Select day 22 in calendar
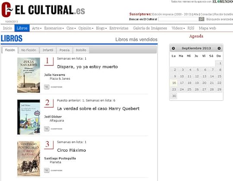This screenshot has width=233, height=181. click(x=219, y=83)
